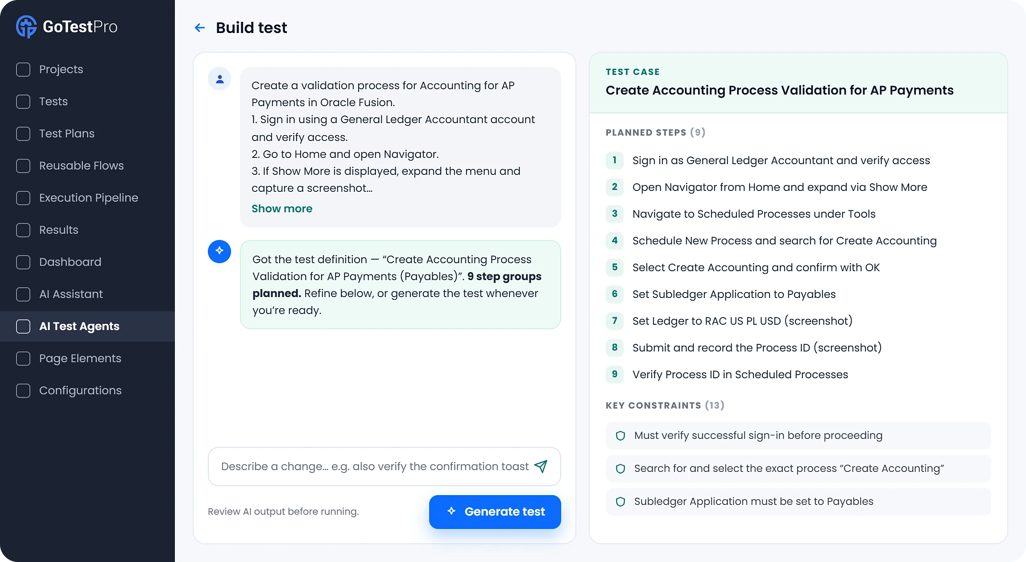Select AI Test Agents in sidebar
This screenshot has width=1026, height=562.
point(87,326)
